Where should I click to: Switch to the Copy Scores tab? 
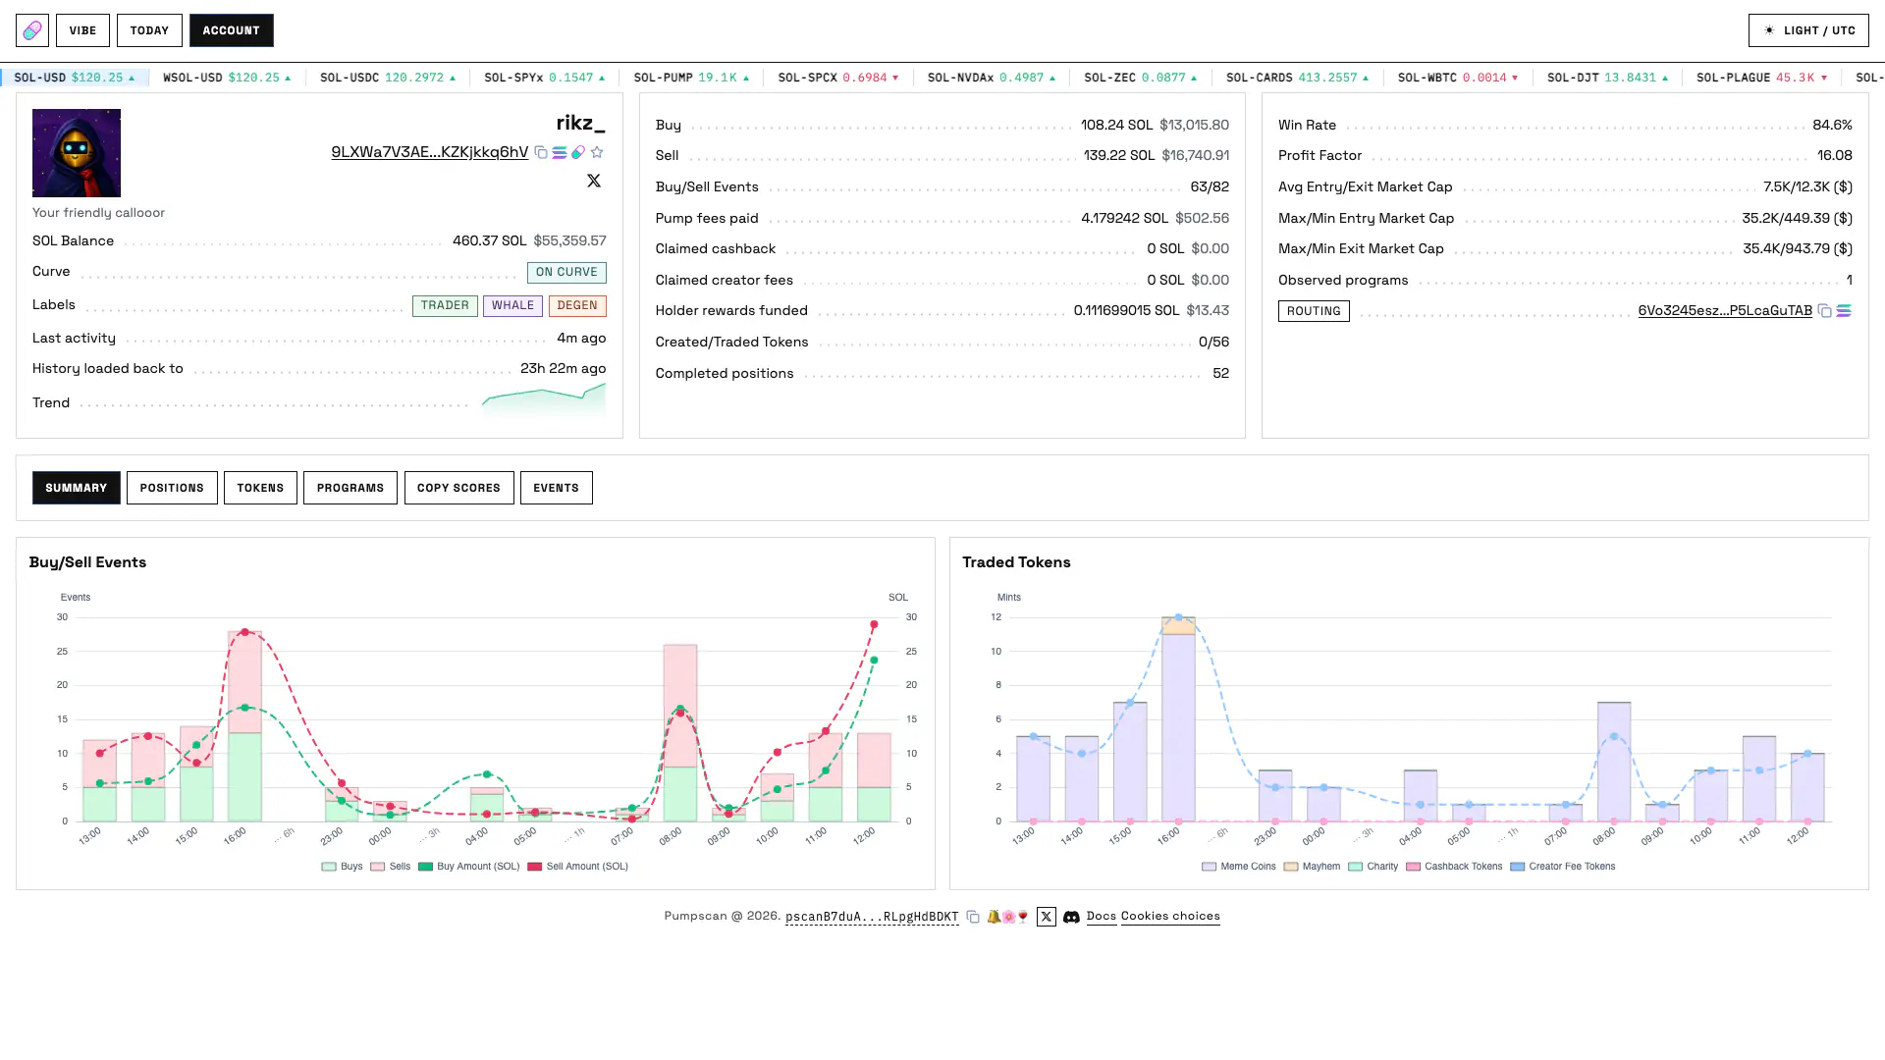coord(458,488)
